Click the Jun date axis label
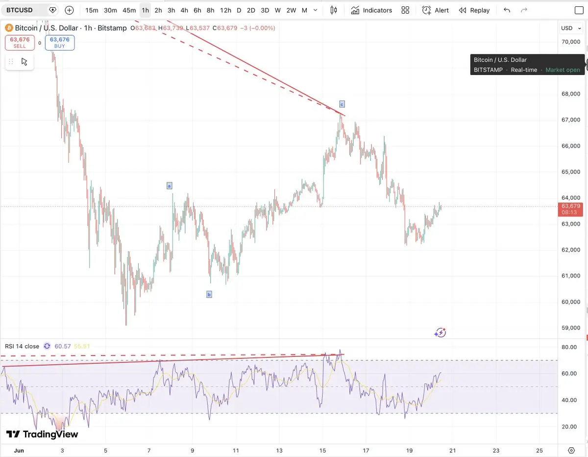 point(19,450)
